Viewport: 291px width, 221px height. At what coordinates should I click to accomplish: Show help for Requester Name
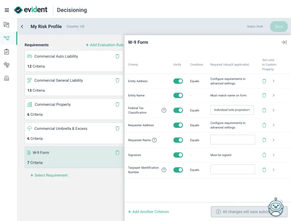click(154, 140)
